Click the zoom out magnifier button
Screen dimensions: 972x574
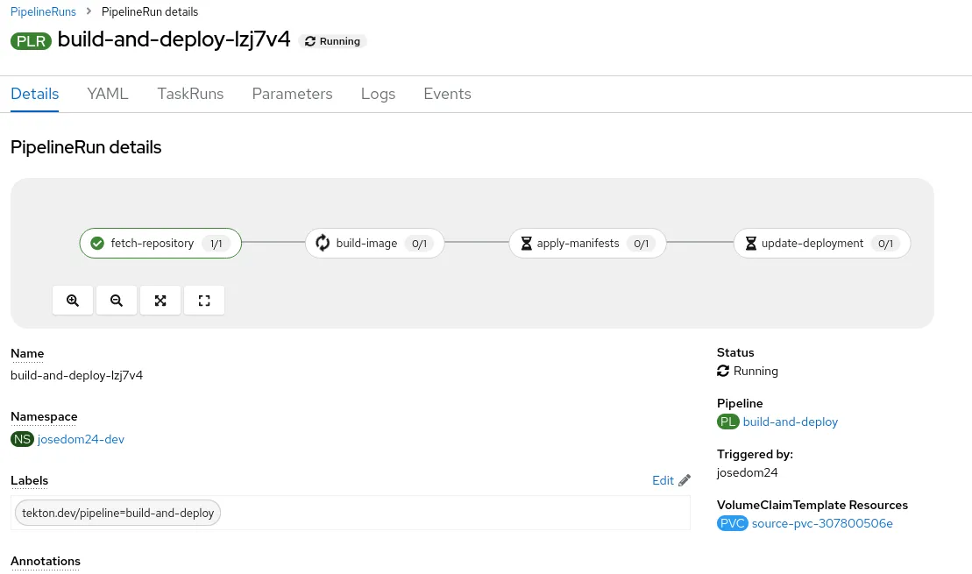117,301
